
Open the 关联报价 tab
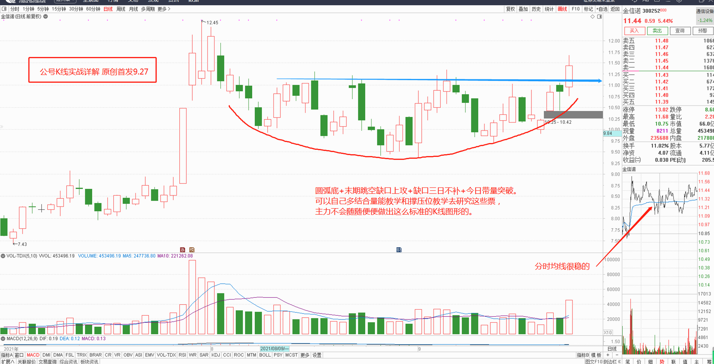click(26, 361)
